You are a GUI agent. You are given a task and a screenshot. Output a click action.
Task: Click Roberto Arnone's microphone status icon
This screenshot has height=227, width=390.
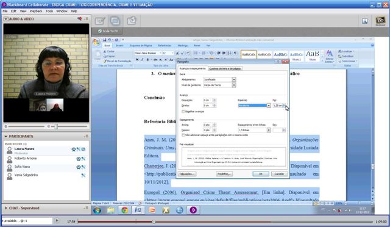(x=83, y=159)
